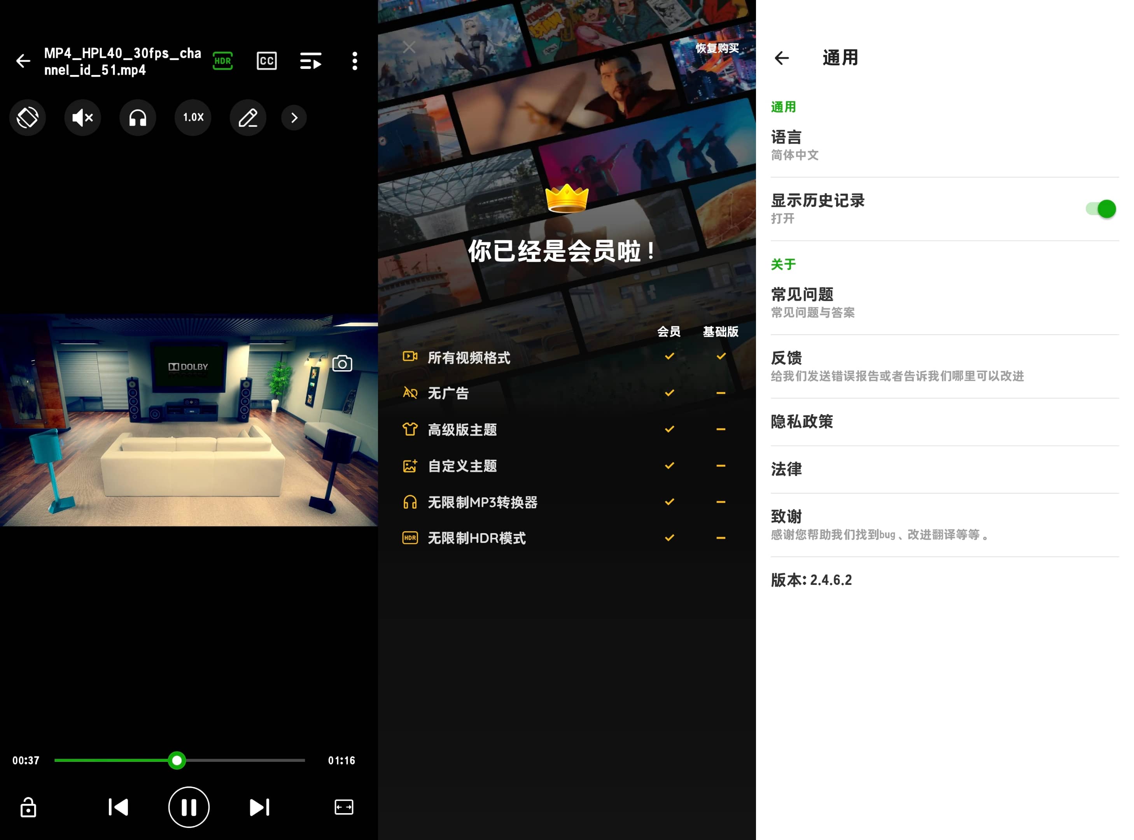The width and height of the screenshot is (1134, 840).
Task: Open the playlist queue icon
Action: 311,61
